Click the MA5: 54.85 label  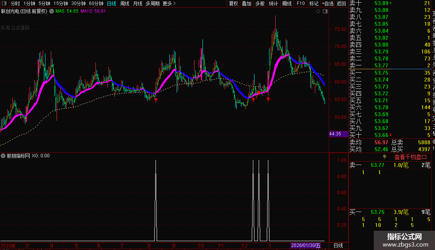(67, 12)
